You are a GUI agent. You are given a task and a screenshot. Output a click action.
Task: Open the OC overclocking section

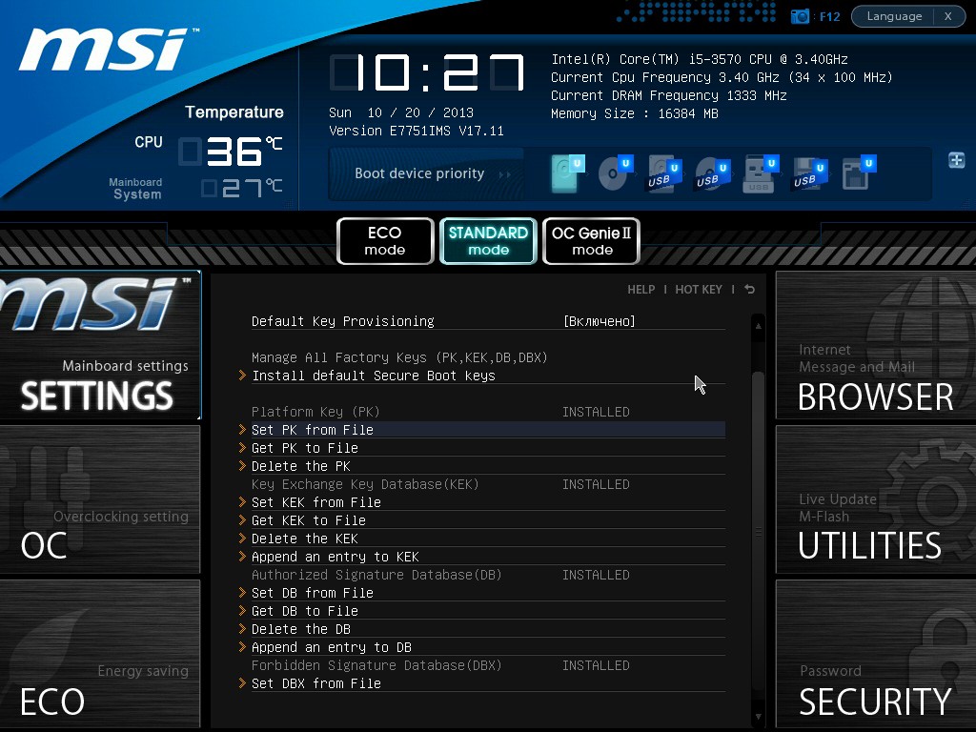[x=100, y=499]
